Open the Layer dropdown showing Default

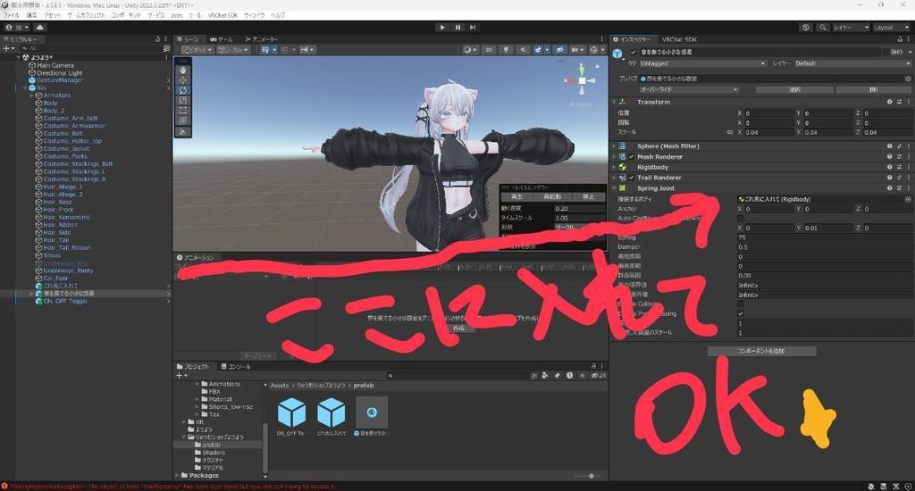click(852, 63)
